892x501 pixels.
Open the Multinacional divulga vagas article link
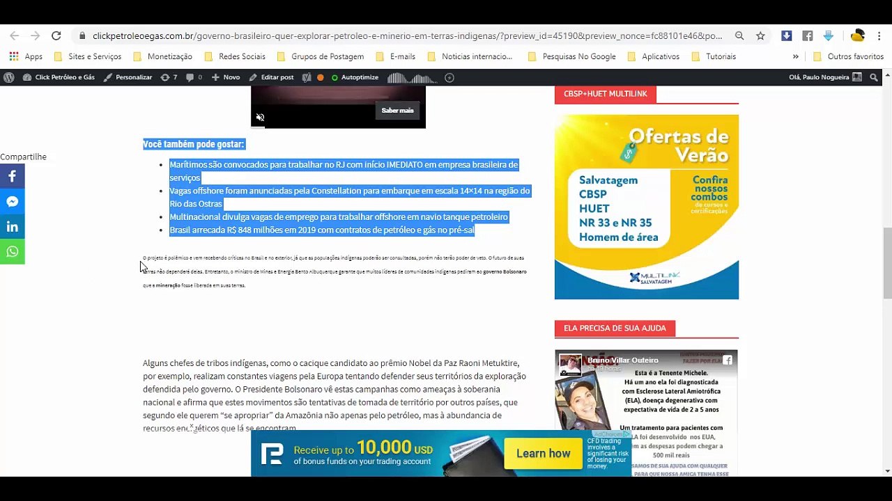(339, 217)
